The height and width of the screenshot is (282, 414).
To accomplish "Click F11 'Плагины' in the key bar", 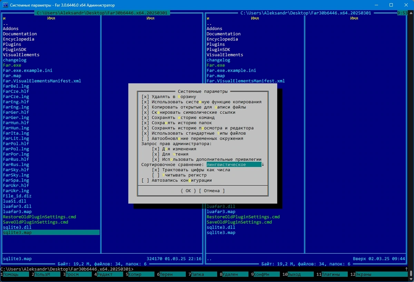I will [x=332, y=274].
